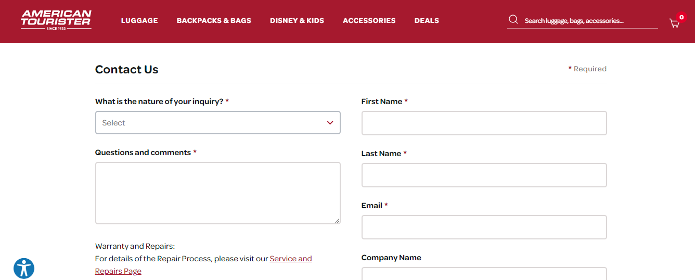The height and width of the screenshot is (280, 695).
Task: Click the textarea resize handle
Action: [338, 221]
